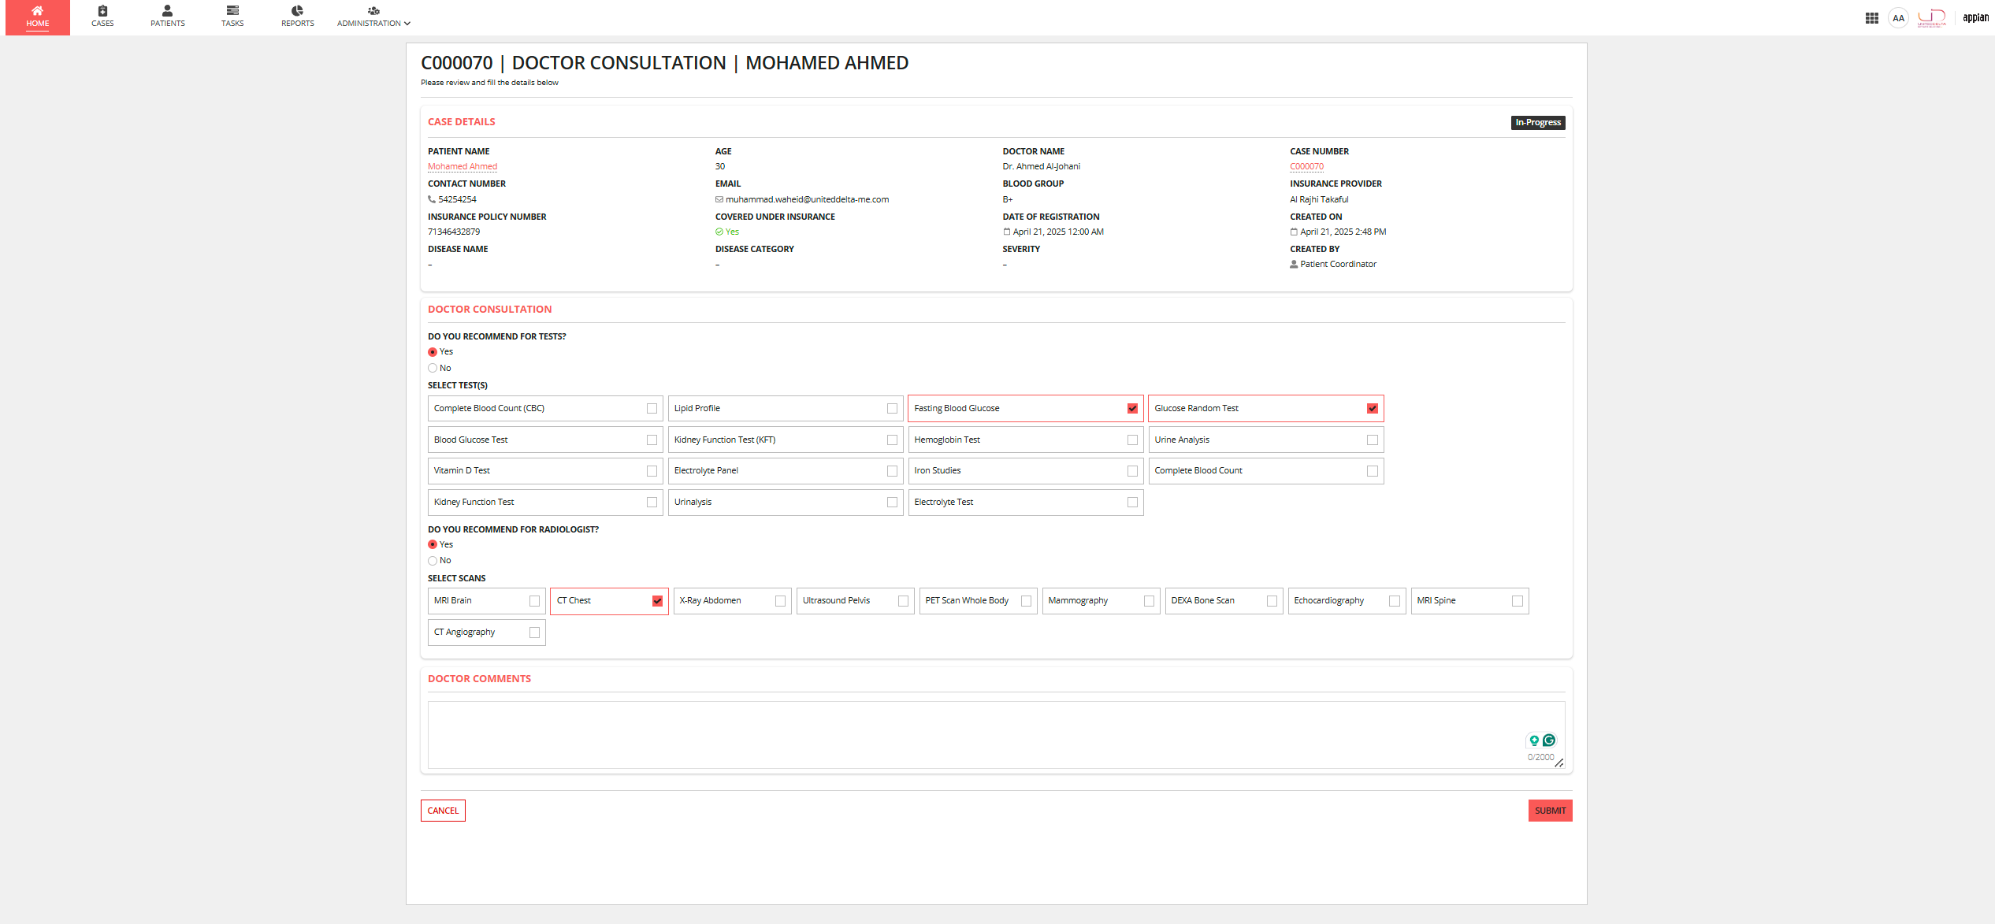Check the Urine Analysis box
1995x924 pixels.
1373,440
